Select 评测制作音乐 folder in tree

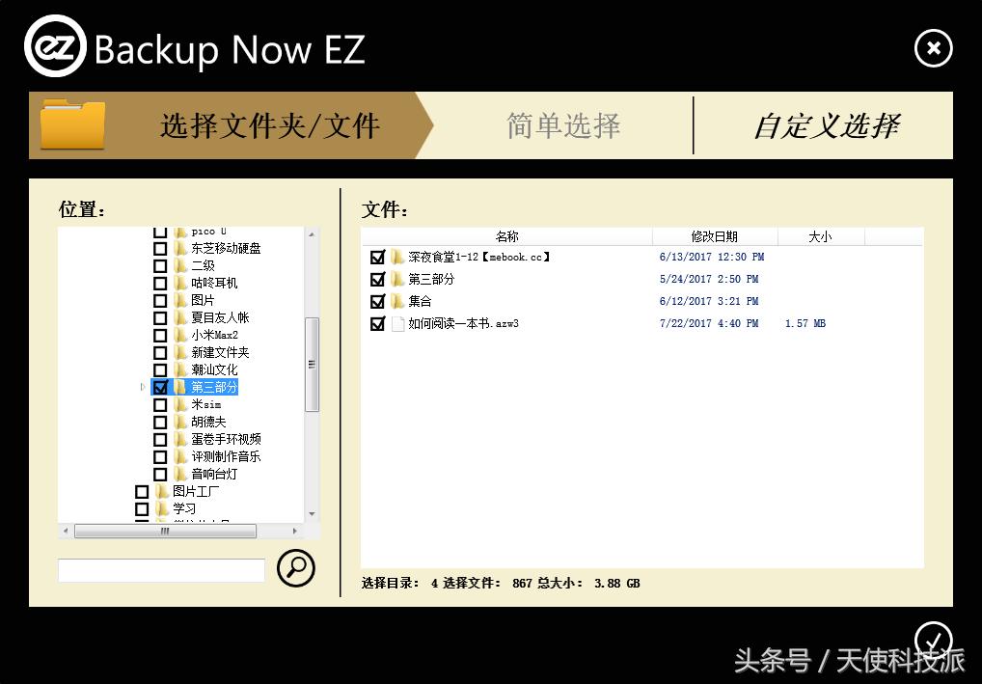pyautogui.click(x=226, y=456)
